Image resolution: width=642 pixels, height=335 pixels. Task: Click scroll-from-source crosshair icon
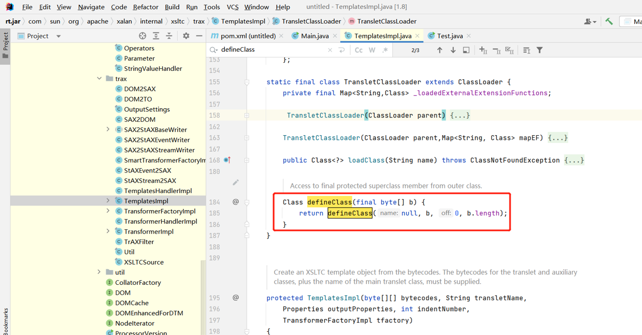click(x=142, y=35)
